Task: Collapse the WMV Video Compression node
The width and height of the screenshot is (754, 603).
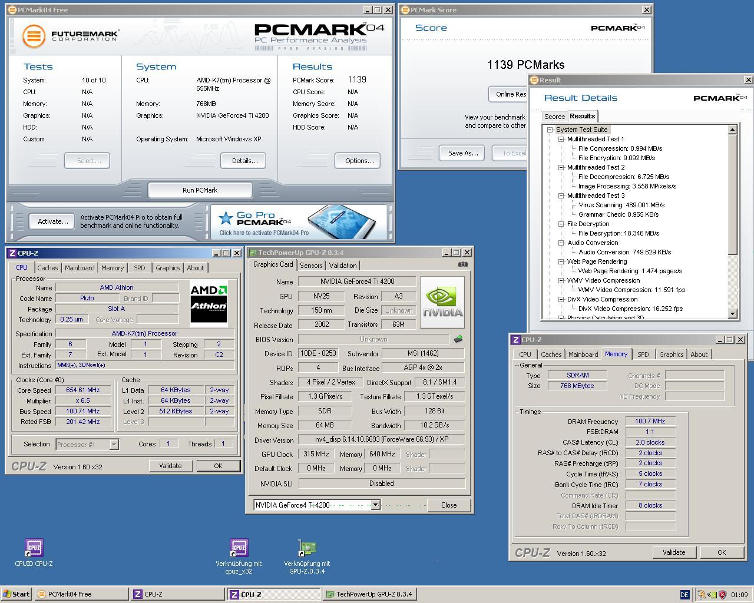Action: coord(561,280)
